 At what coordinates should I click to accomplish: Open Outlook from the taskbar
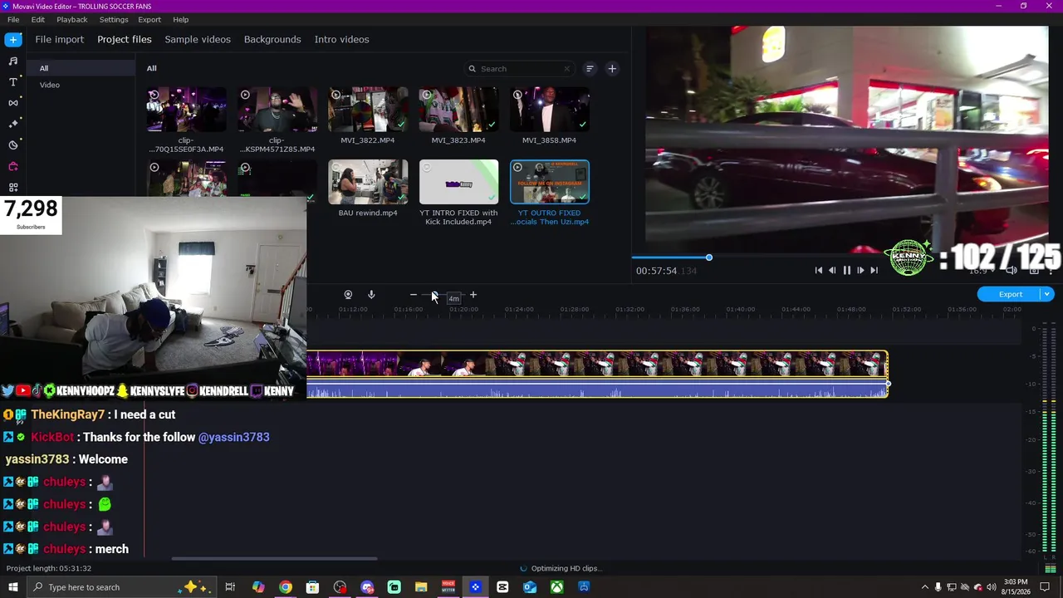coord(530,587)
